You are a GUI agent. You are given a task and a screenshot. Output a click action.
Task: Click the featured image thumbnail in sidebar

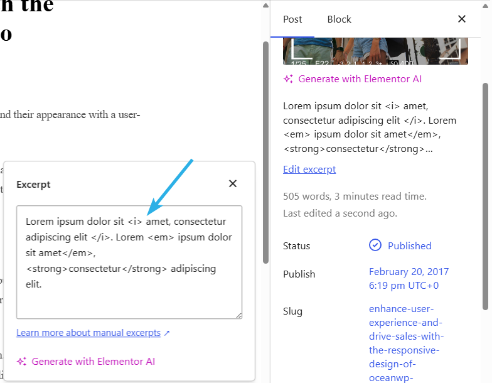pyautogui.click(x=375, y=51)
